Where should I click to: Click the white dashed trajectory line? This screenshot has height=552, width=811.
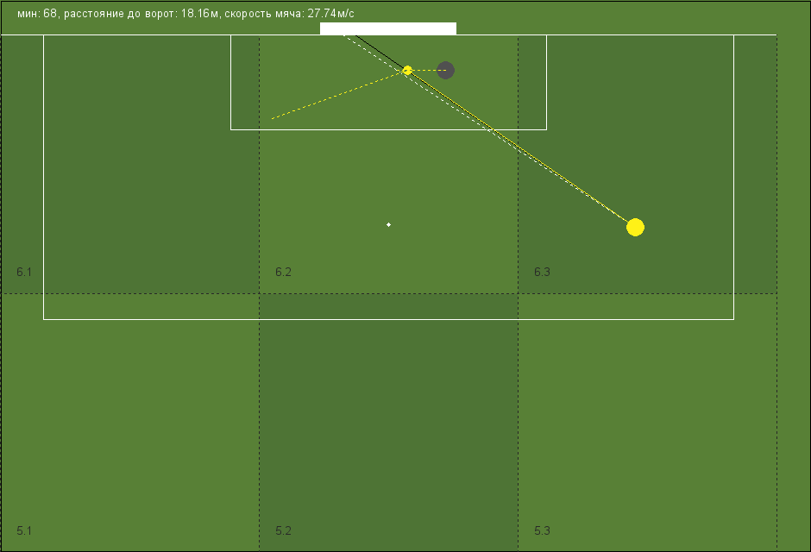pos(487,129)
